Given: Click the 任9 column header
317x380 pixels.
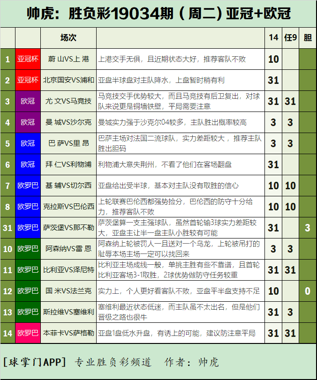Looking at the screenshot, I should (x=290, y=37).
